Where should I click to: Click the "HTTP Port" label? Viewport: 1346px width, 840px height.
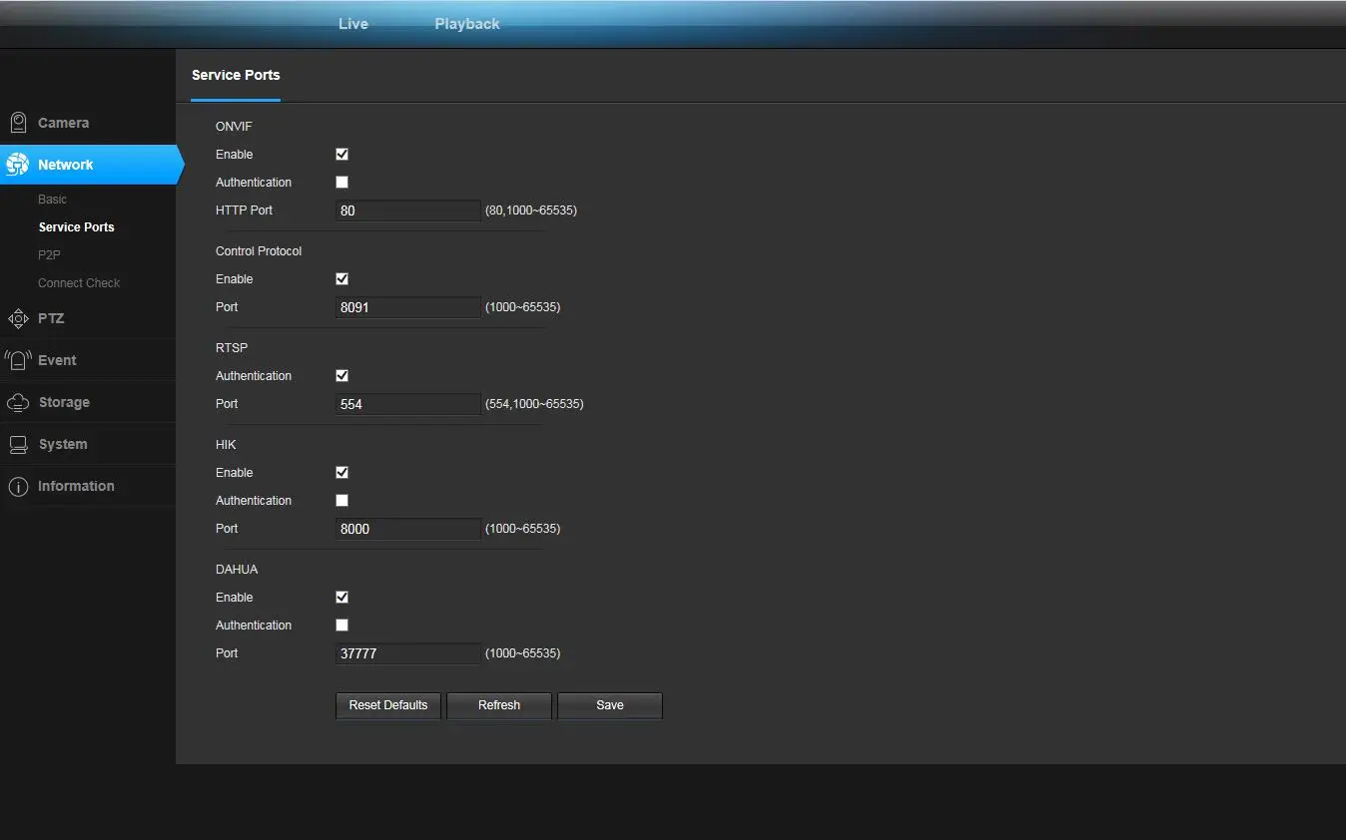coord(245,210)
